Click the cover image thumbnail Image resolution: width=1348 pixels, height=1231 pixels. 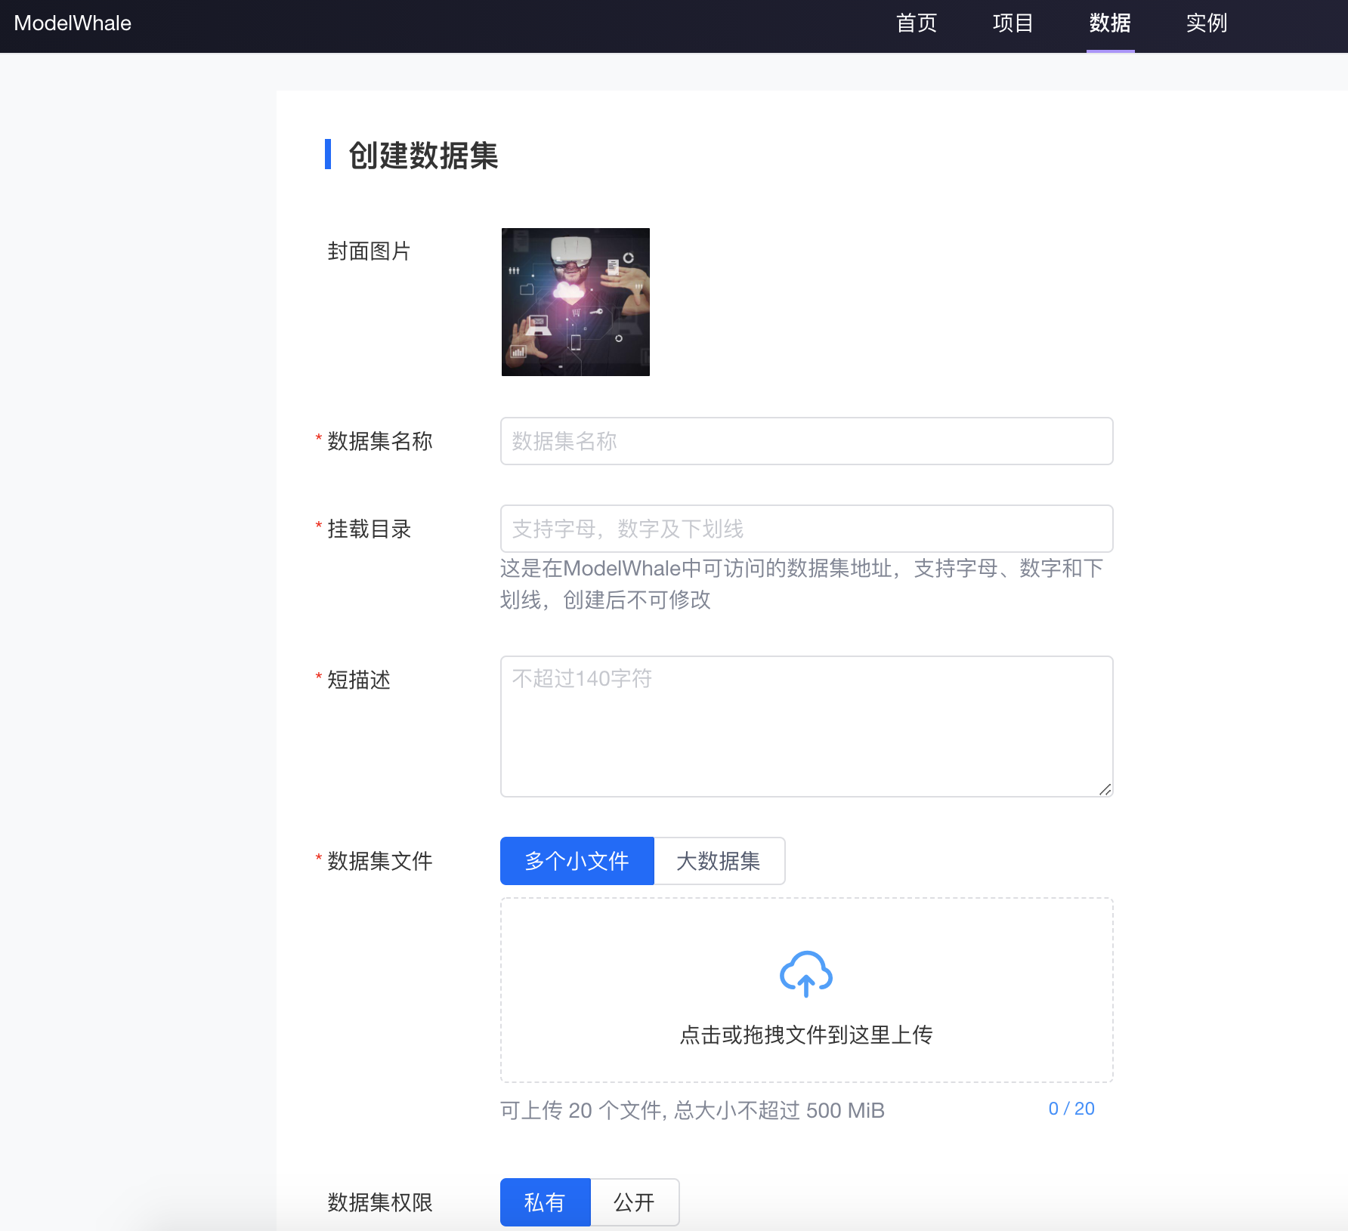(575, 302)
